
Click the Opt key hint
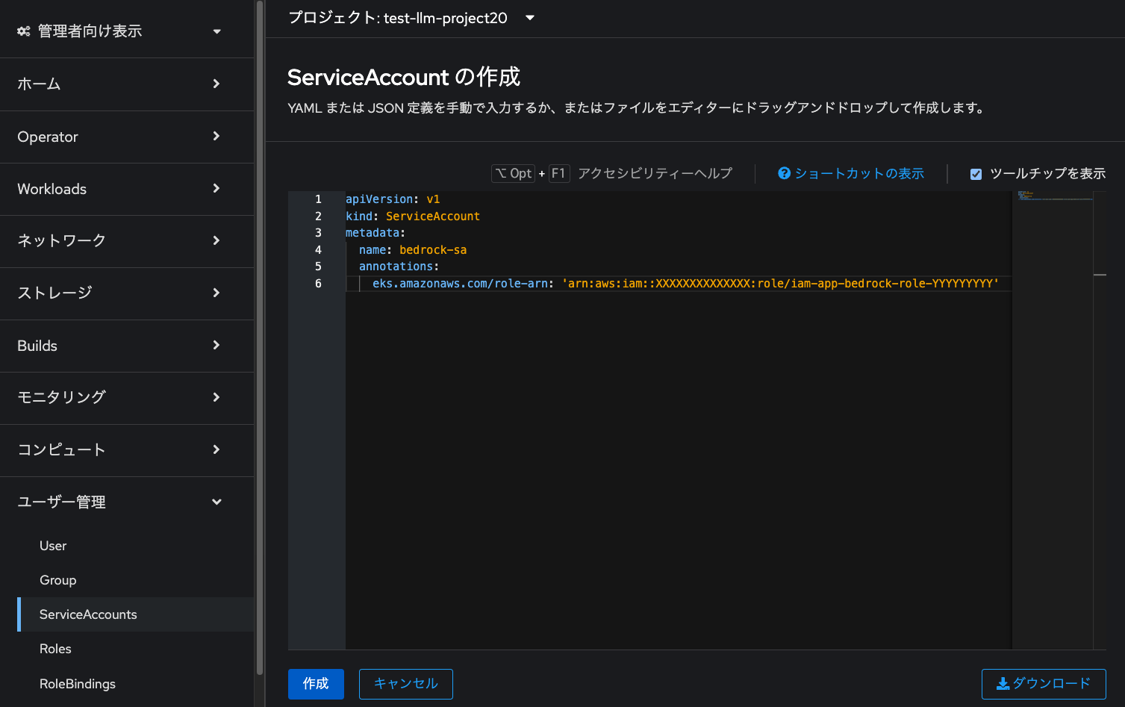(514, 173)
